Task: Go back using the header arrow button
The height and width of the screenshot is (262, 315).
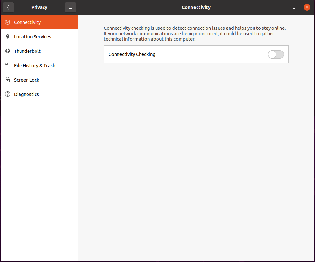Action: pyautogui.click(x=8, y=7)
